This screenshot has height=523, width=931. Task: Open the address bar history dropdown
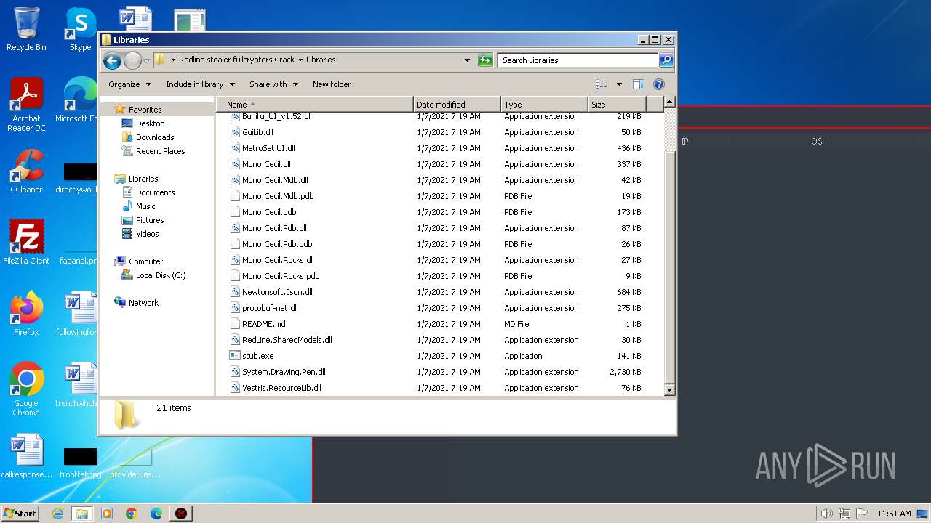tap(467, 60)
